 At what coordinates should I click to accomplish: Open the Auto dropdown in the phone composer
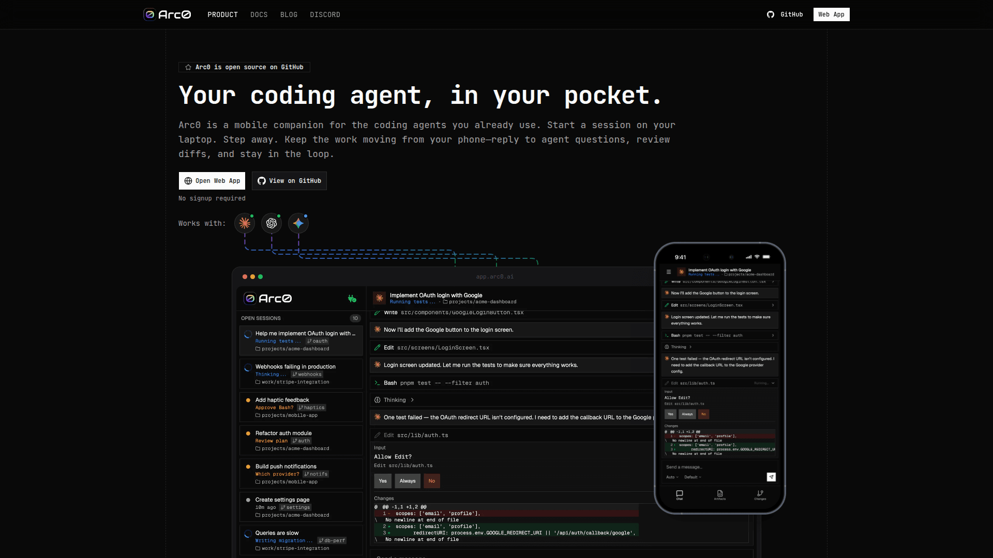pyautogui.click(x=672, y=477)
